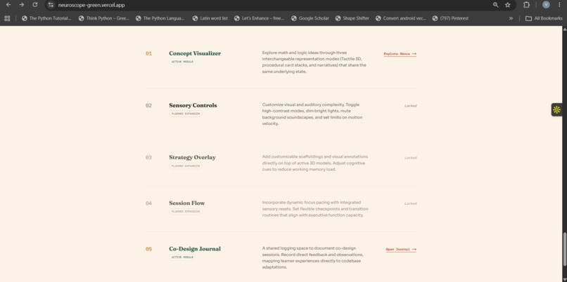The height and width of the screenshot is (282, 567).
Task: Open the Chrome three-dot menu
Action: pyautogui.click(x=559, y=5)
